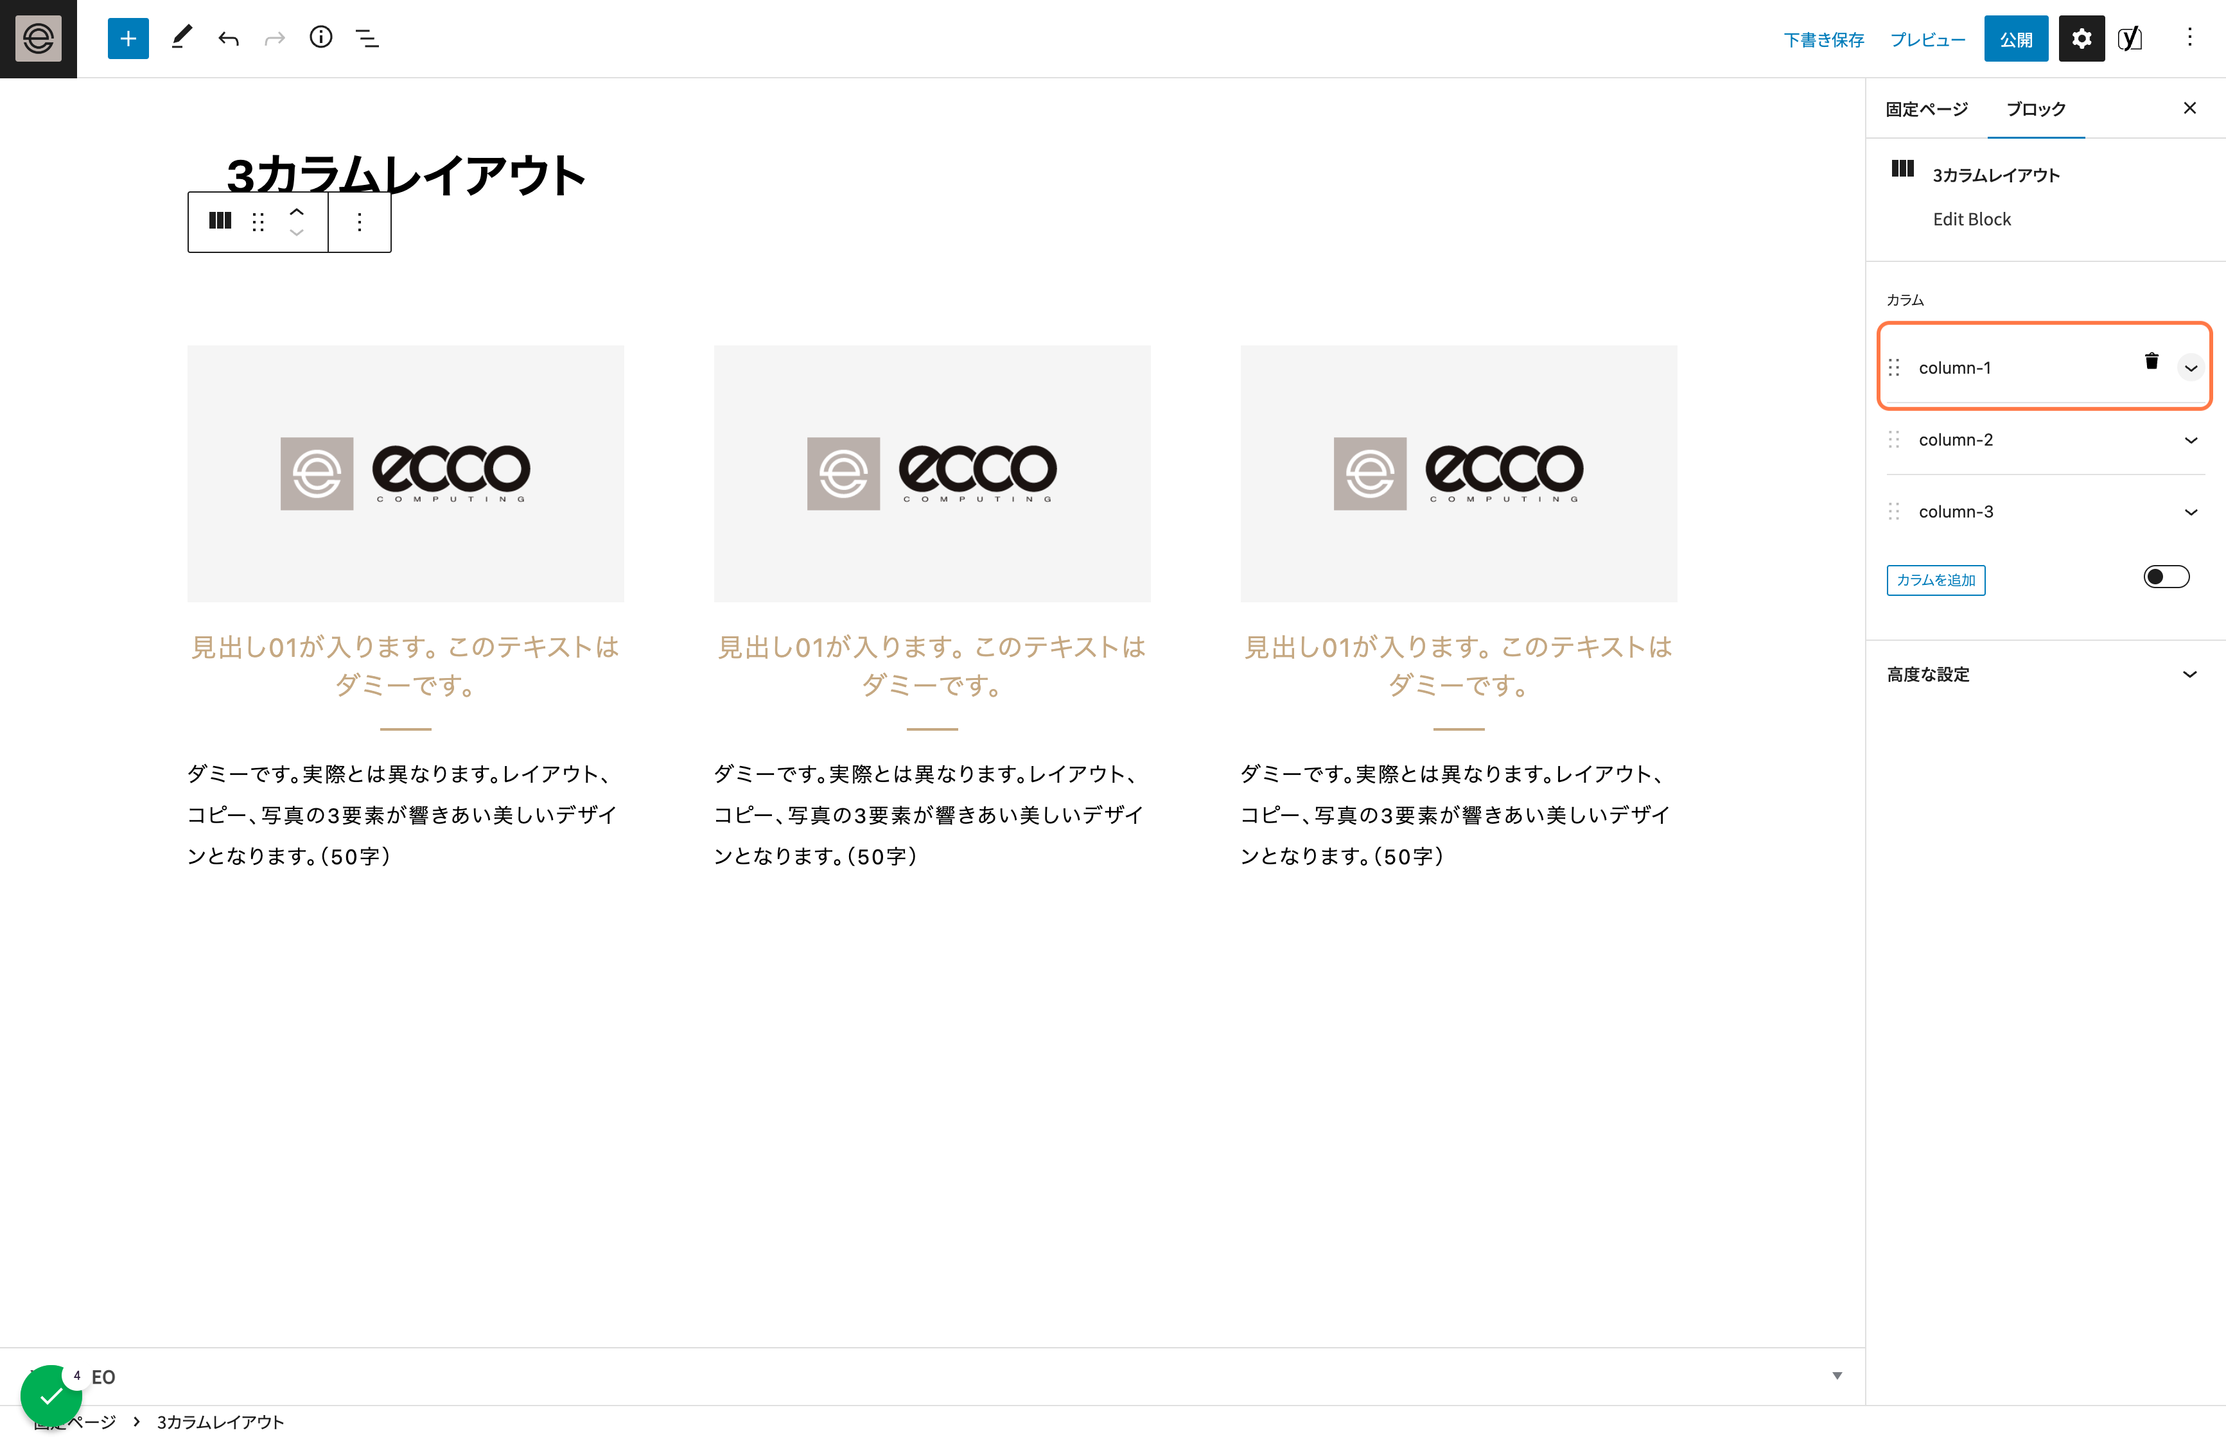Switch to the 固定ページ tab
This screenshot has width=2226, height=1437.
click(1927, 109)
